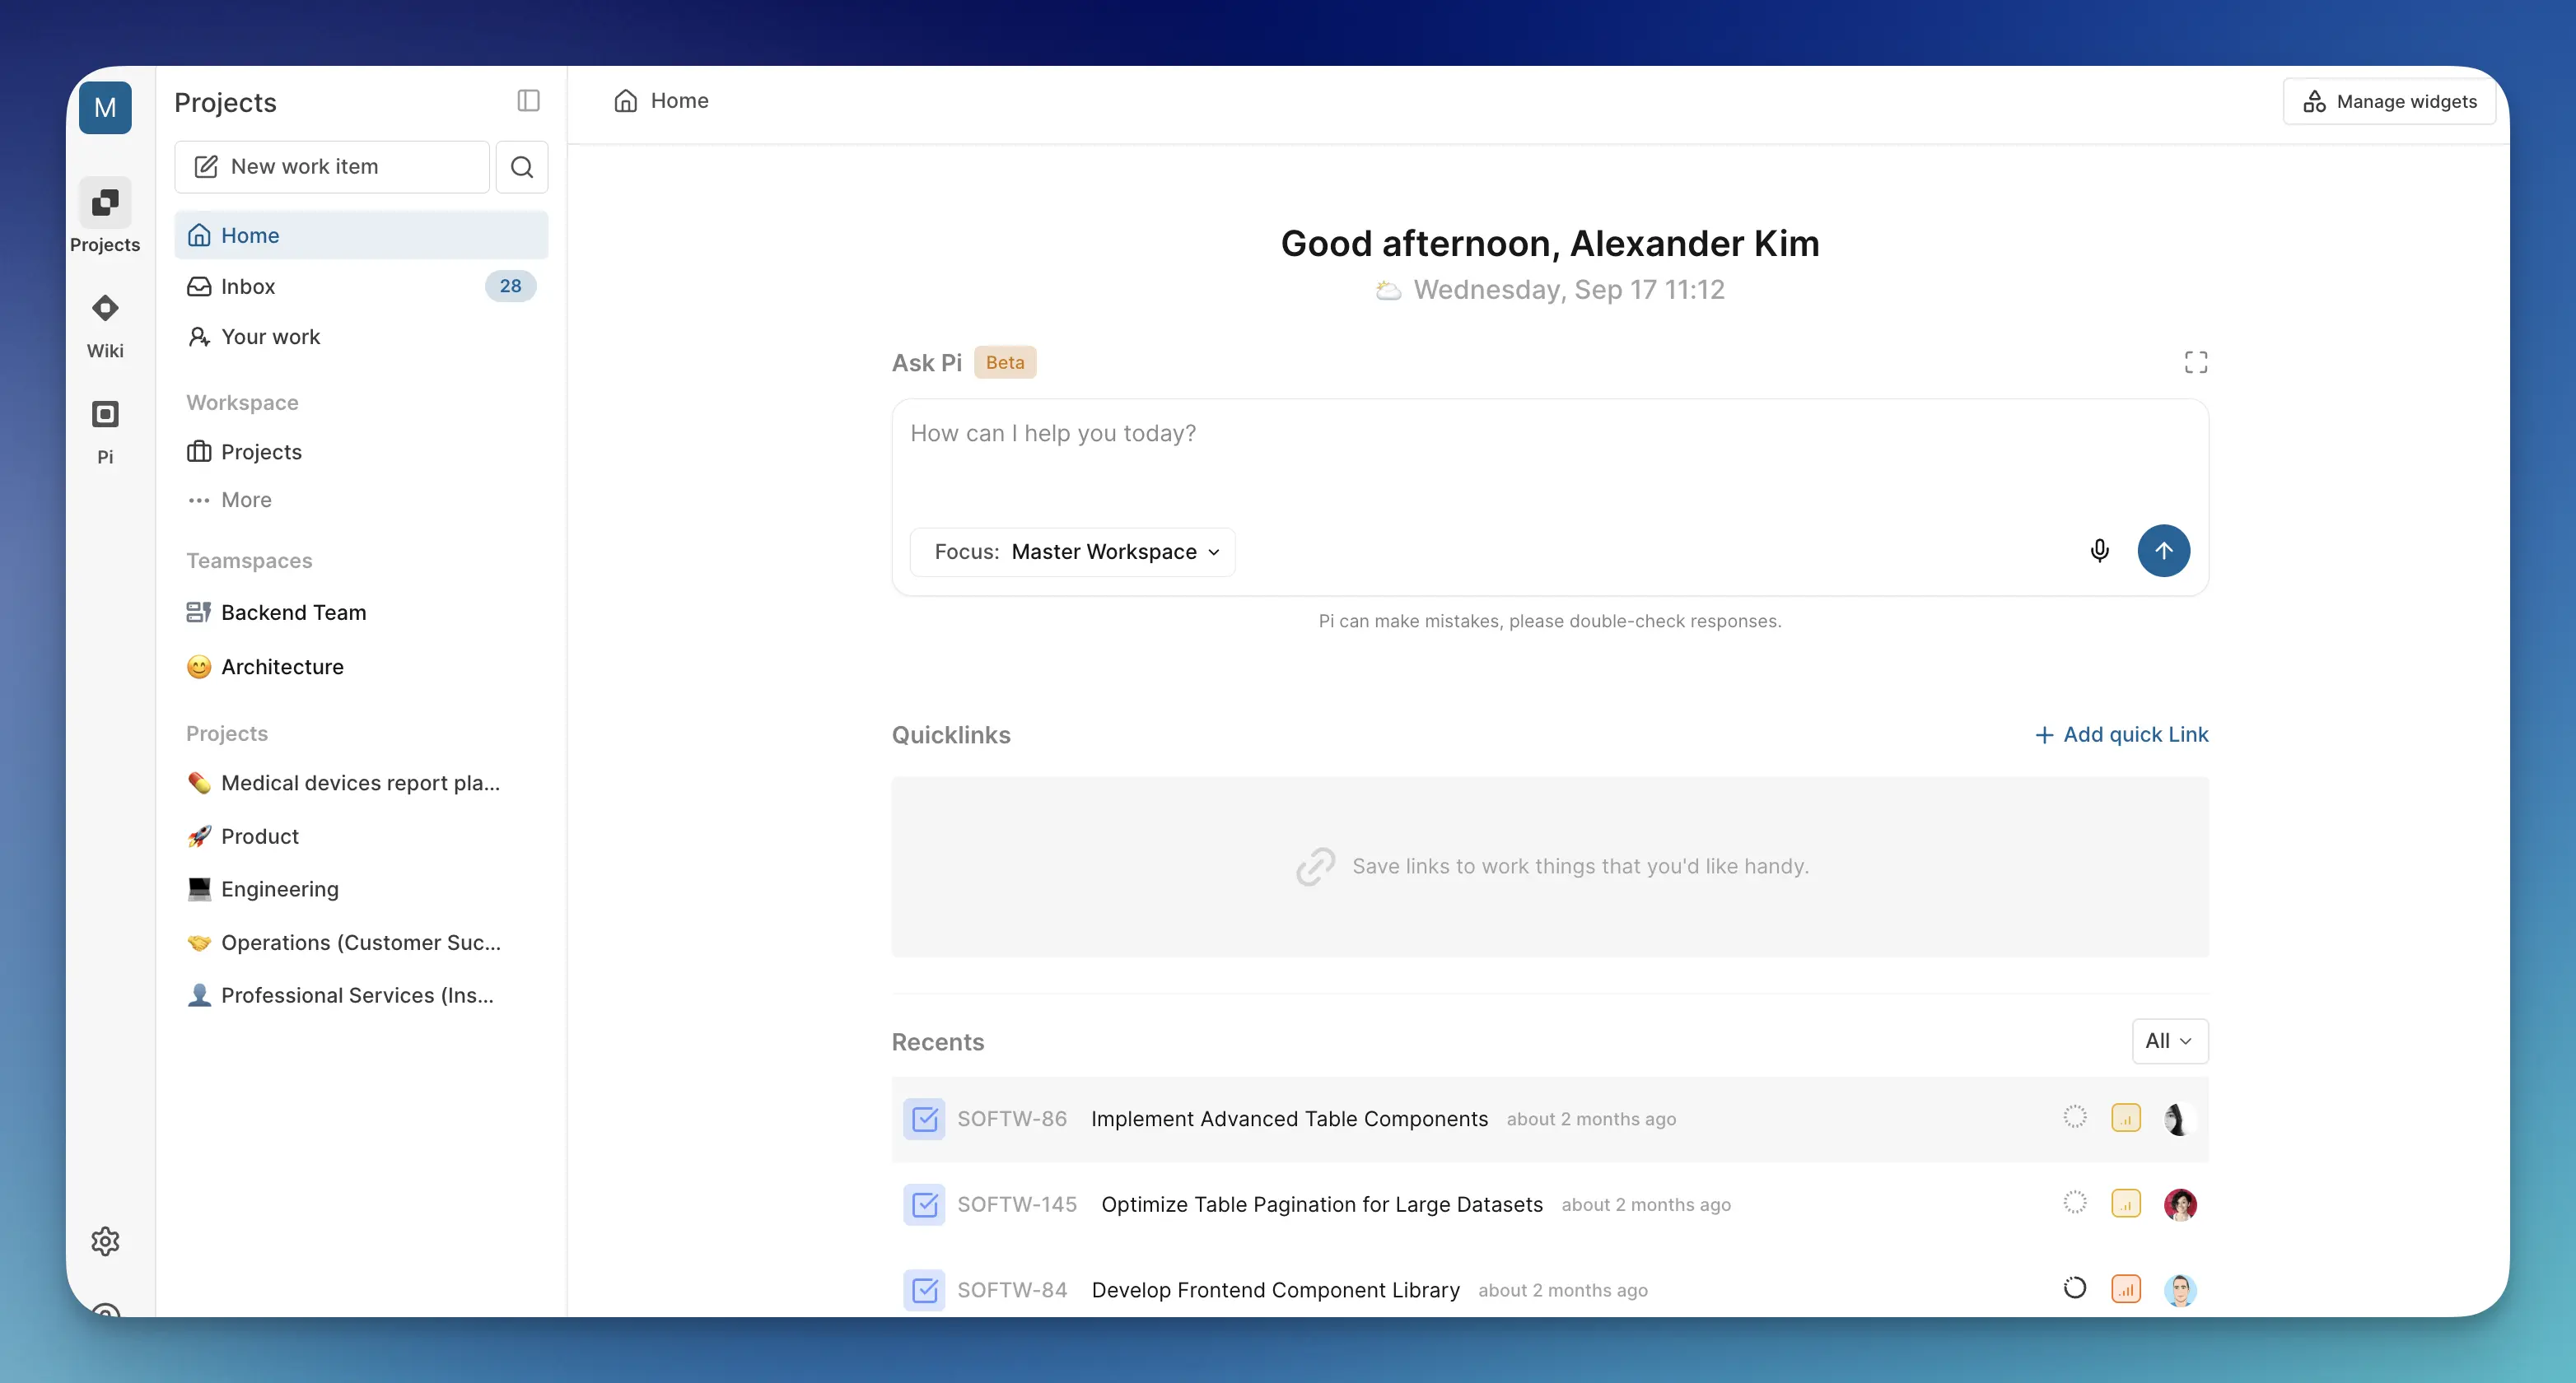Open Inbox with 28 notifications
The height and width of the screenshot is (1383, 2576).
tap(361, 286)
